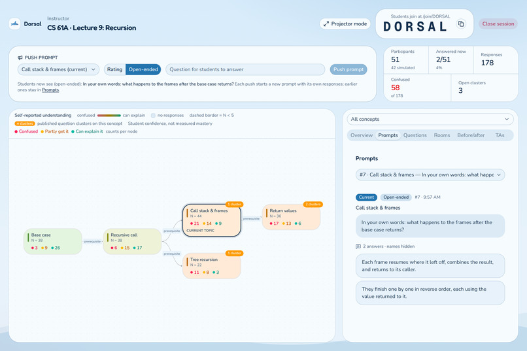527x351 pixels.
Task: Copy the join code with copy icon
Action: point(461,24)
